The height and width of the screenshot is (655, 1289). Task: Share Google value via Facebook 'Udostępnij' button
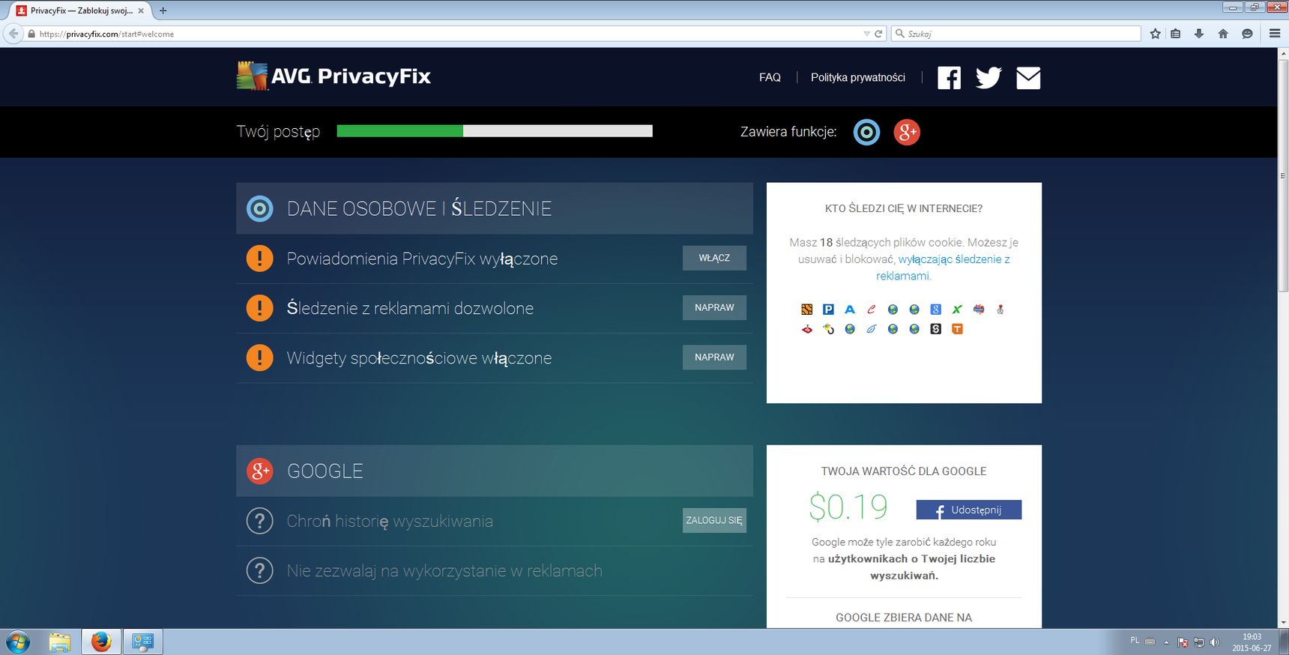(x=969, y=510)
